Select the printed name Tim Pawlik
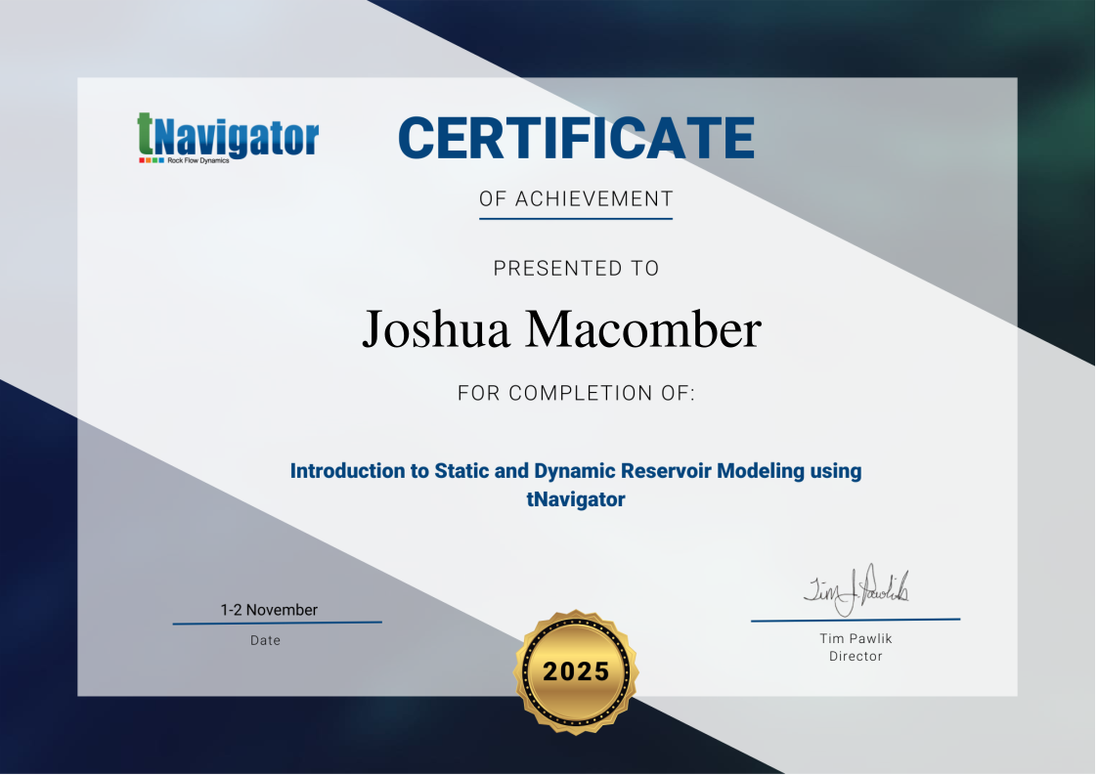Viewport: 1098px width, 776px height. [856, 638]
